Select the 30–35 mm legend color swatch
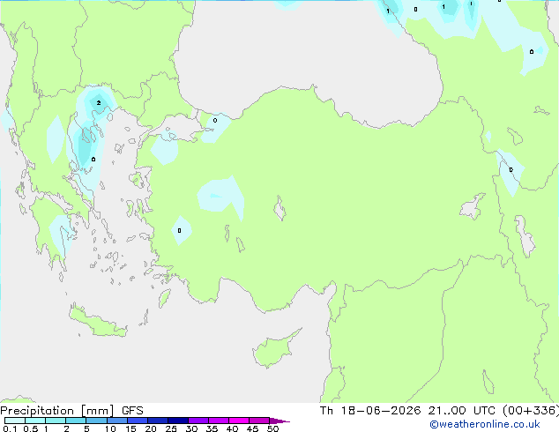 198,421
